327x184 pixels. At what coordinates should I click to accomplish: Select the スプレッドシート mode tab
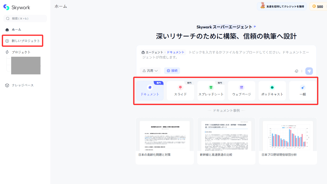coord(211,91)
